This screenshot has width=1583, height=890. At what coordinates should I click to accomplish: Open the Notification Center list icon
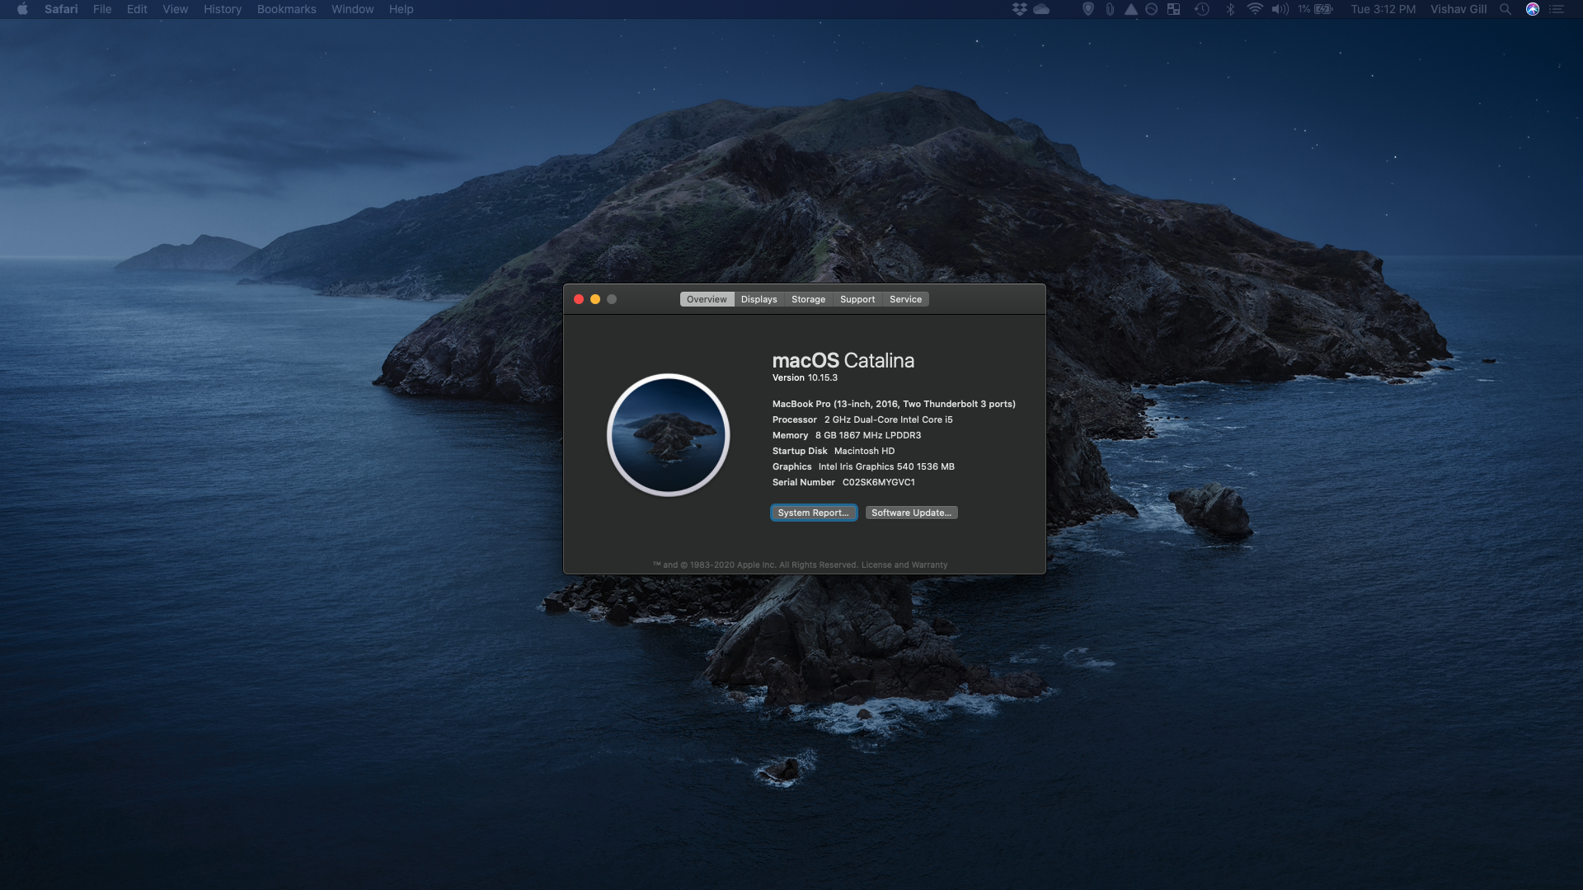tap(1557, 9)
